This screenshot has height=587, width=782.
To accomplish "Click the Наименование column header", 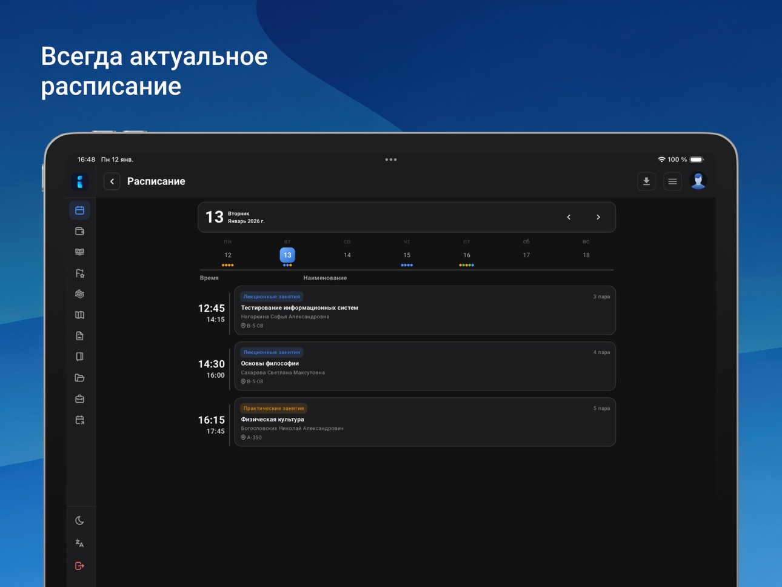I will point(325,278).
